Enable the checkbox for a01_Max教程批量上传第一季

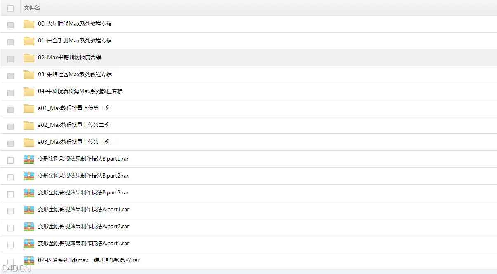click(10, 110)
